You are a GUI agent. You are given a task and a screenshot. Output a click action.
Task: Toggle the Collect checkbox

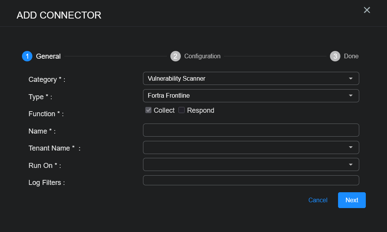pos(148,110)
